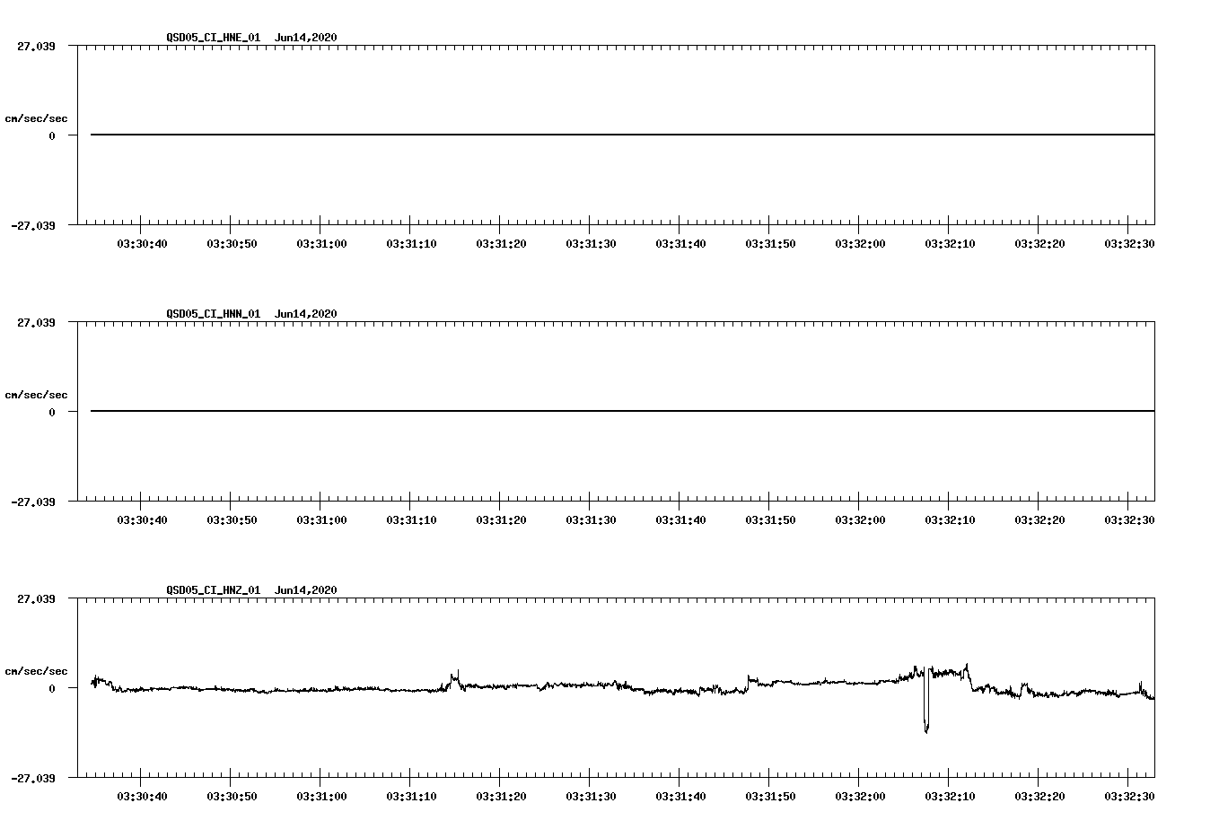Click 03:31:20 time label under HNE plot

click(501, 243)
